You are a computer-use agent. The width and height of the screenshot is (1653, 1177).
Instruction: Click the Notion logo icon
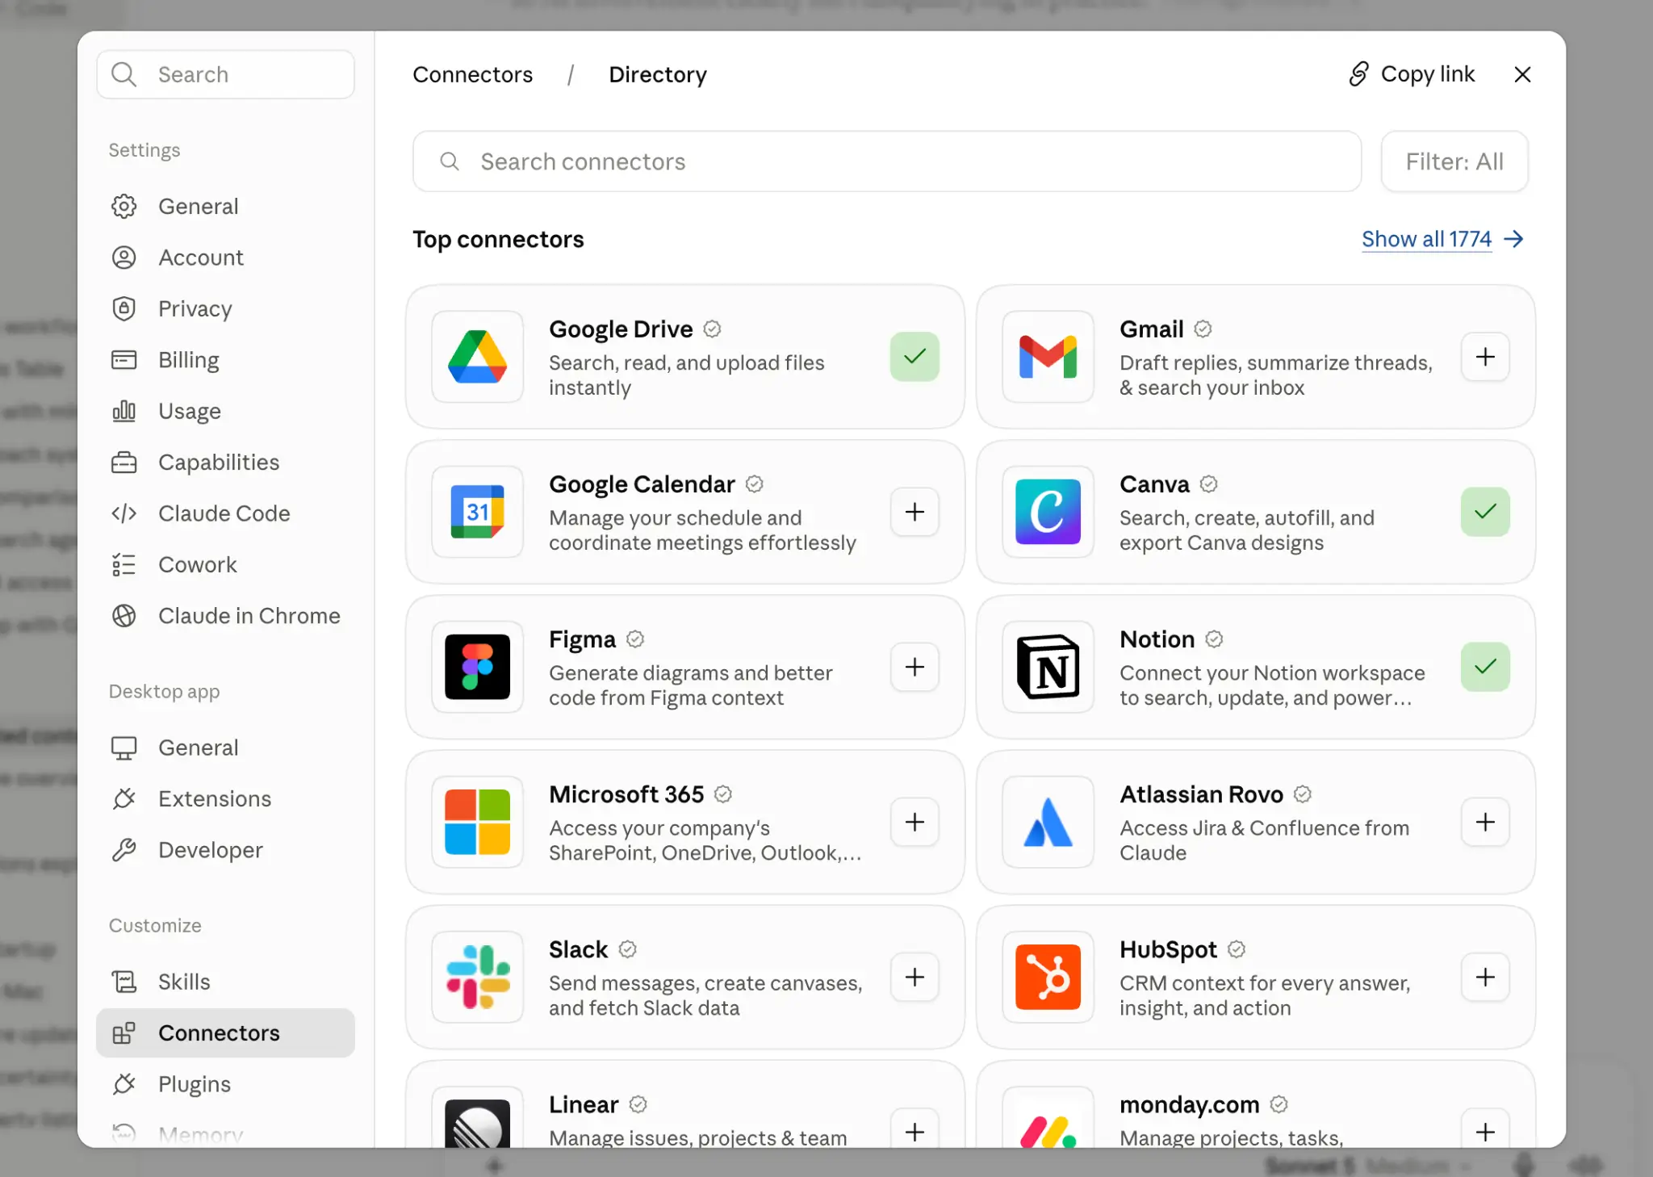(x=1048, y=667)
